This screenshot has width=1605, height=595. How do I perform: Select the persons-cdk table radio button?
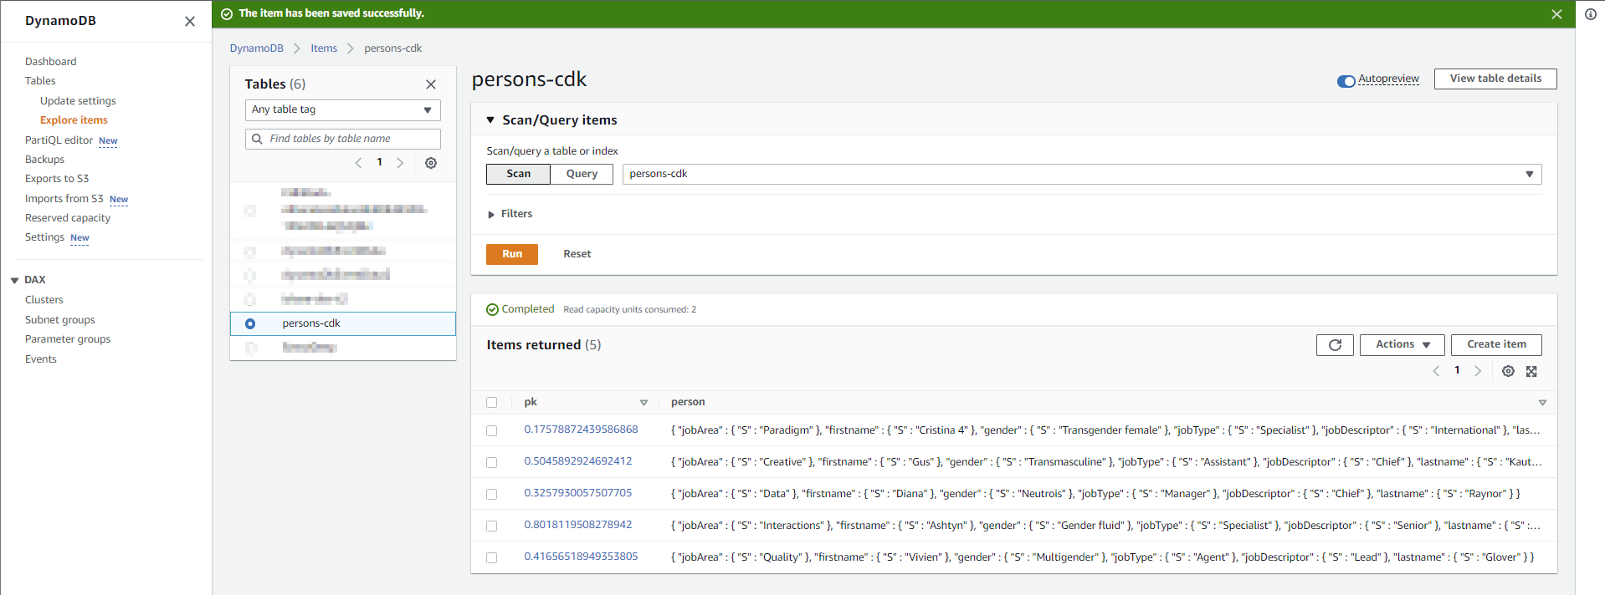[x=250, y=324]
